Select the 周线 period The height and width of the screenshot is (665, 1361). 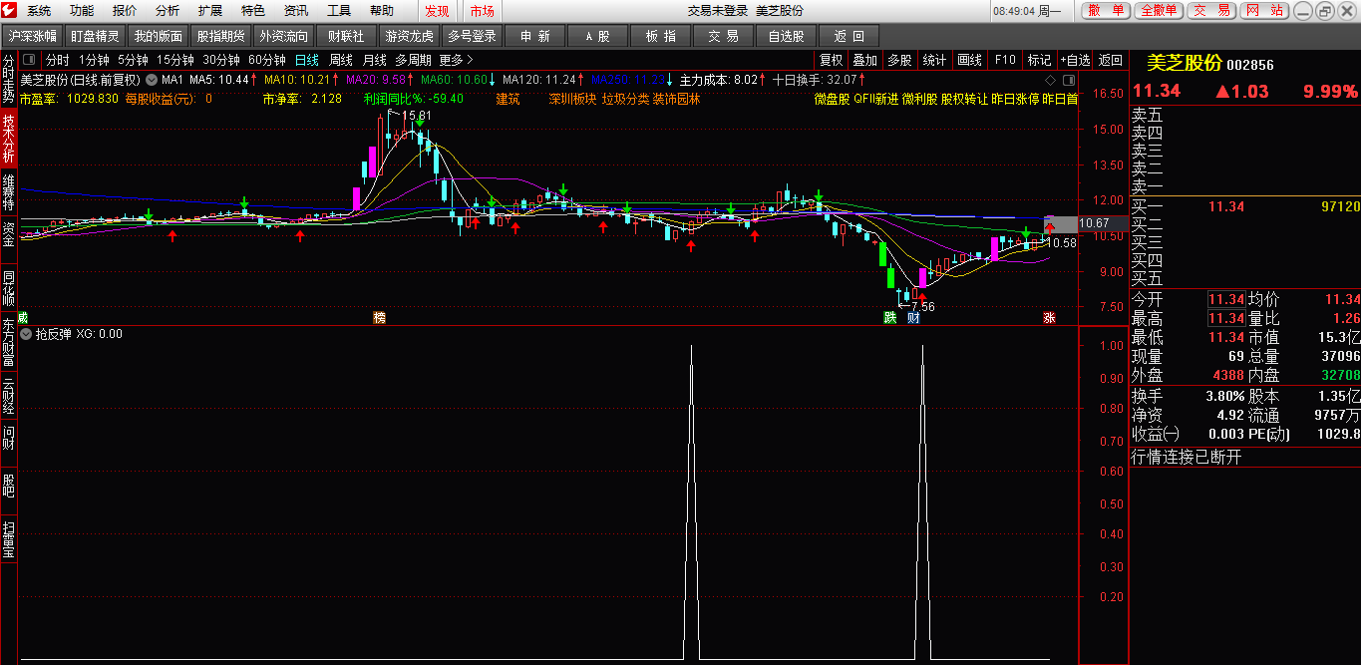click(x=340, y=60)
